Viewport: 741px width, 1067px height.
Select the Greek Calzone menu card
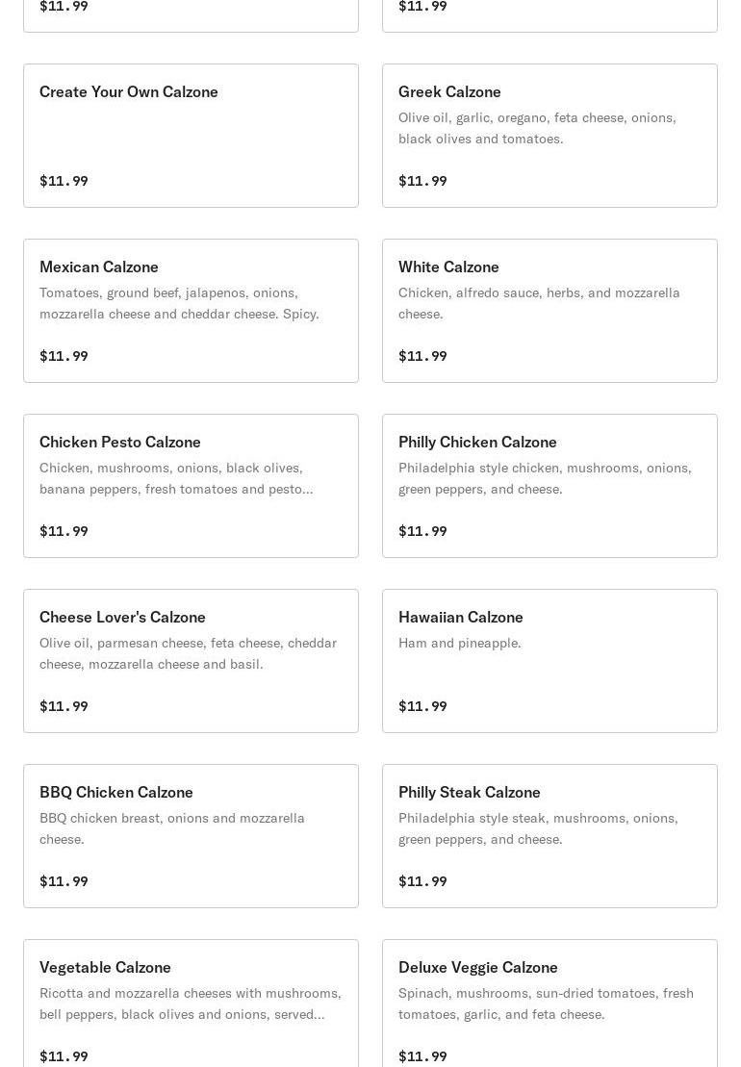(x=549, y=136)
